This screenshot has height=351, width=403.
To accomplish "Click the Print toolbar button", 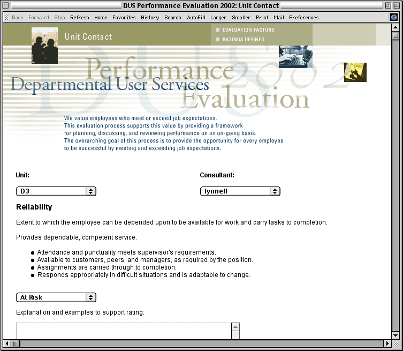I will click(262, 18).
